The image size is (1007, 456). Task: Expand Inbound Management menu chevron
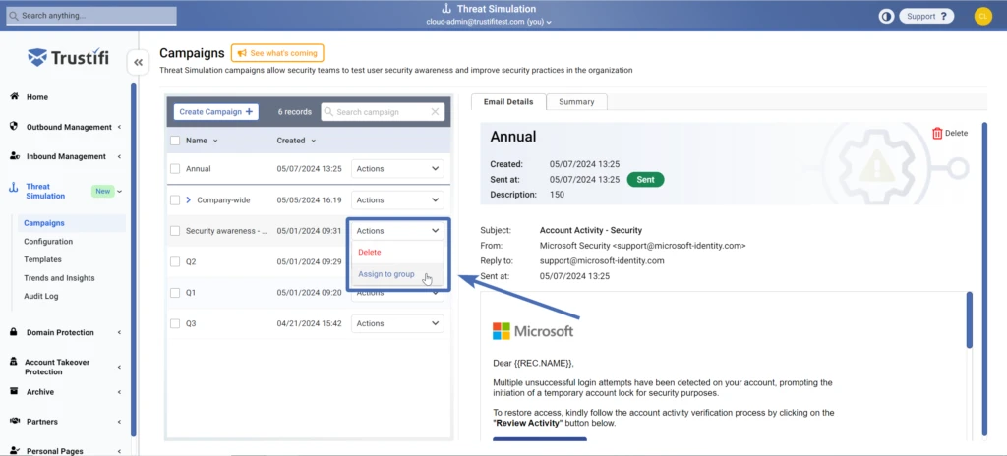point(119,156)
